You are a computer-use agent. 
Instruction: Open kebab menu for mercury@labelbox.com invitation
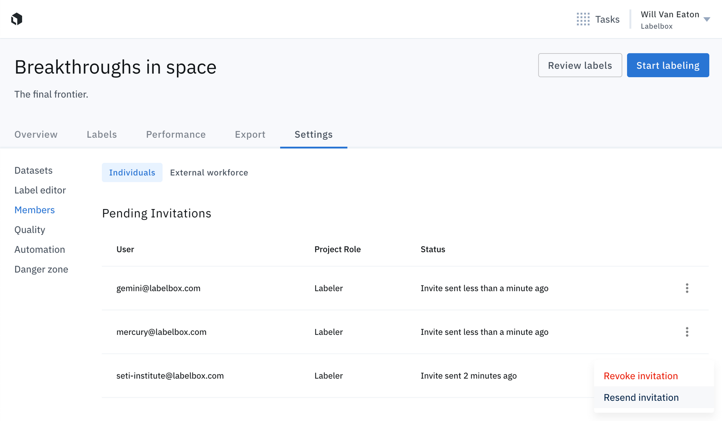coord(687,332)
